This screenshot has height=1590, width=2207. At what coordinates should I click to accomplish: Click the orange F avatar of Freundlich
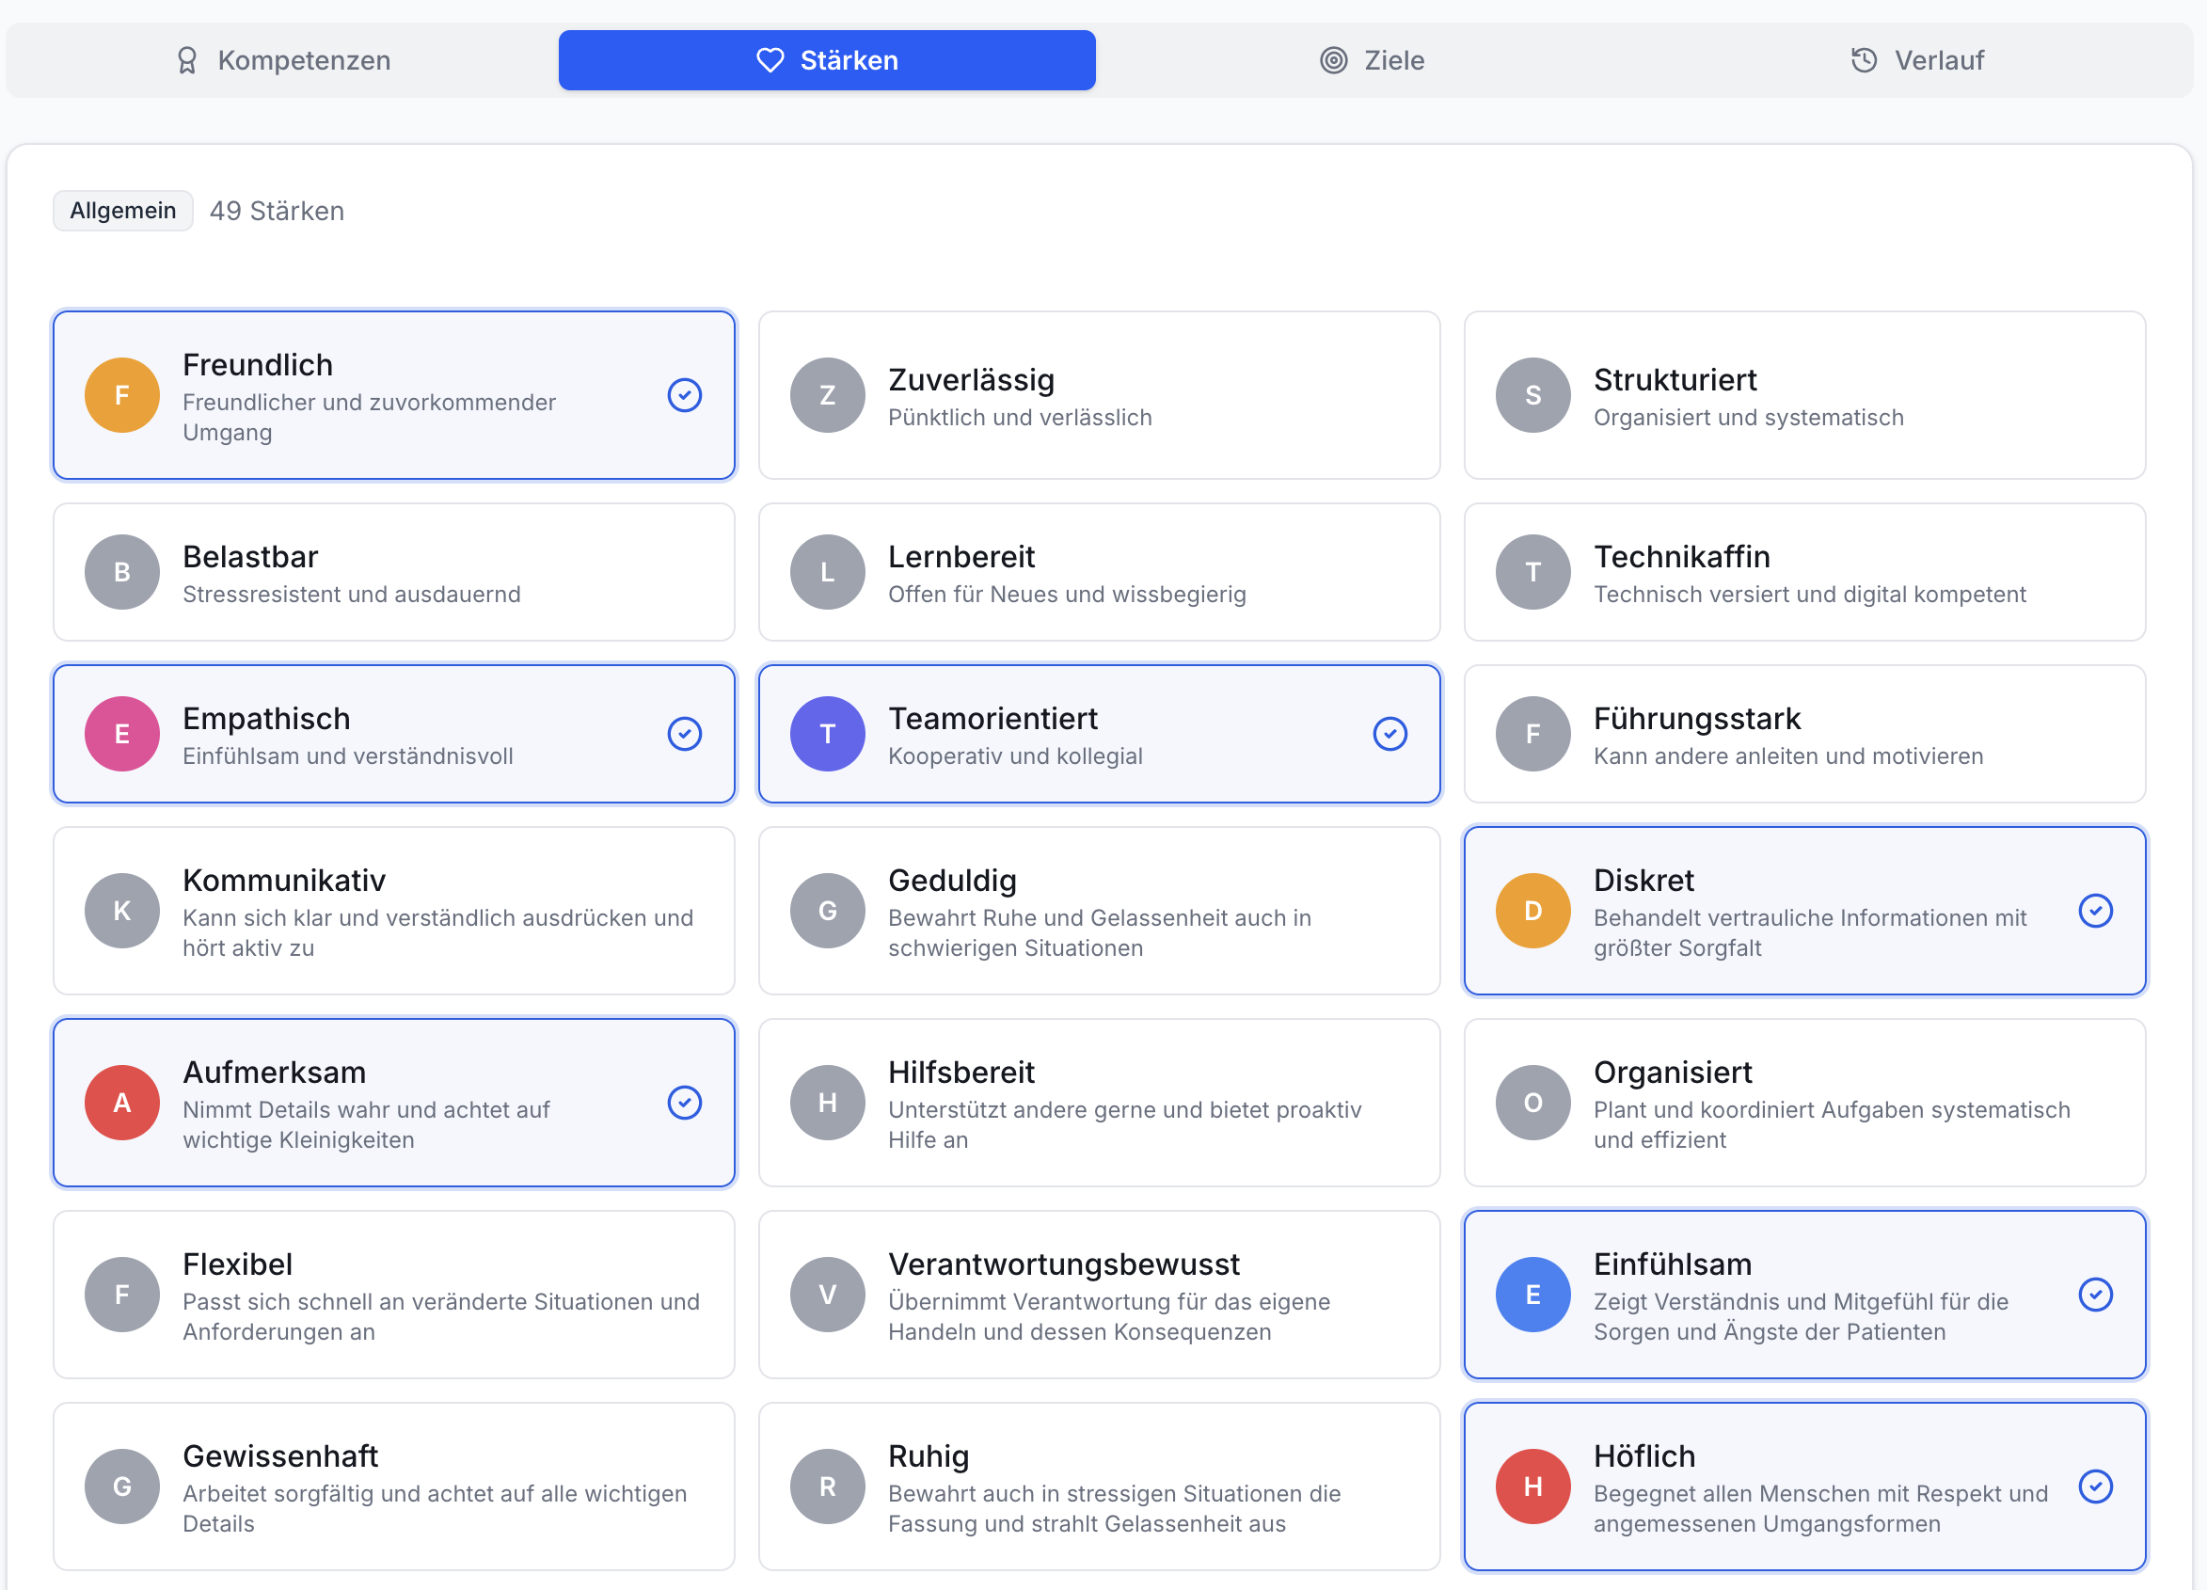click(x=122, y=395)
